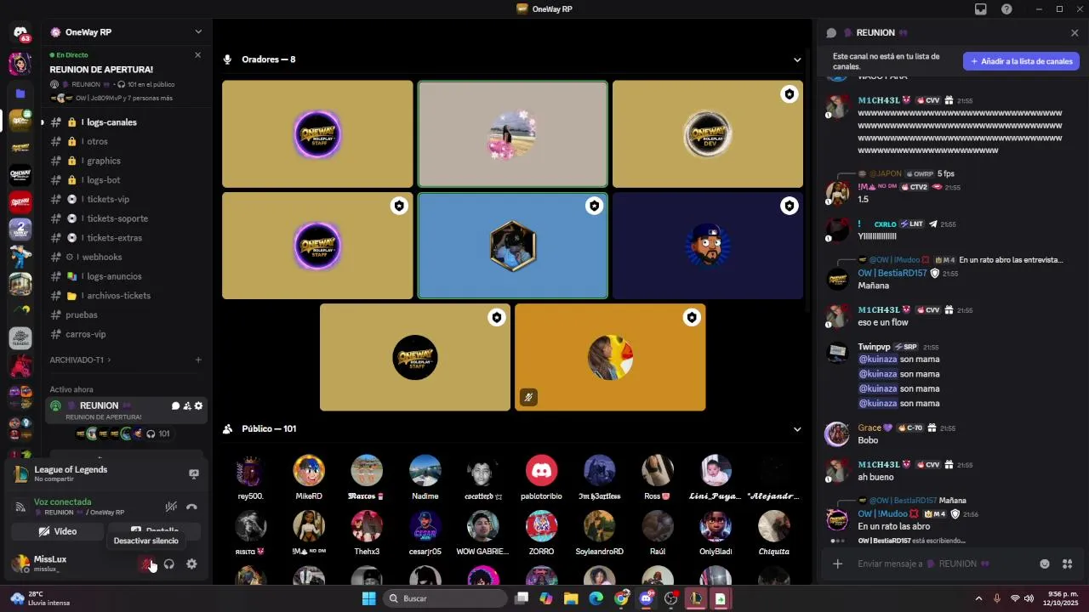The image size is (1089, 612).
Task: Select carros-vip channel
Action: tap(125, 334)
